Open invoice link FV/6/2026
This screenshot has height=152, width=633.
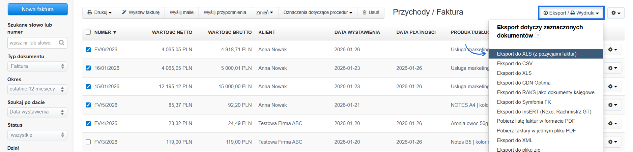coord(106,50)
